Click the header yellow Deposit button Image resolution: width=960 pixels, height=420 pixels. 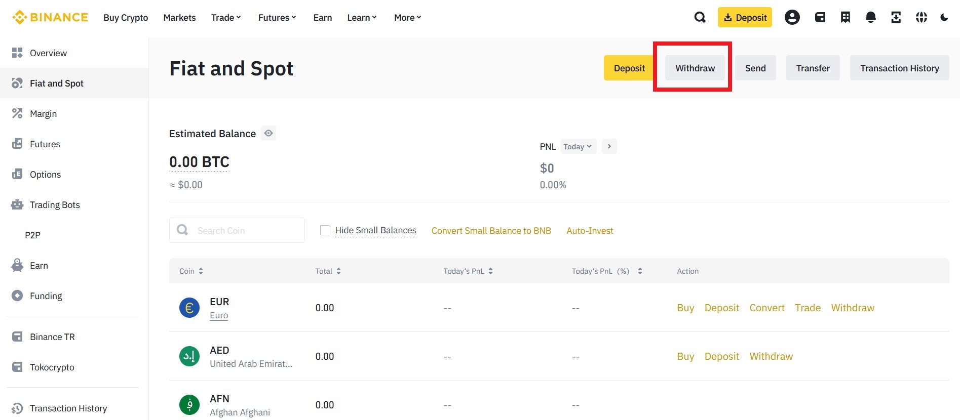coord(745,17)
